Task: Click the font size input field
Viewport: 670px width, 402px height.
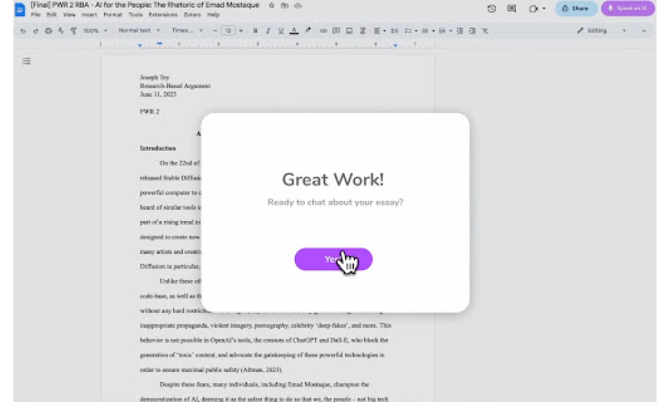Action: (x=228, y=31)
